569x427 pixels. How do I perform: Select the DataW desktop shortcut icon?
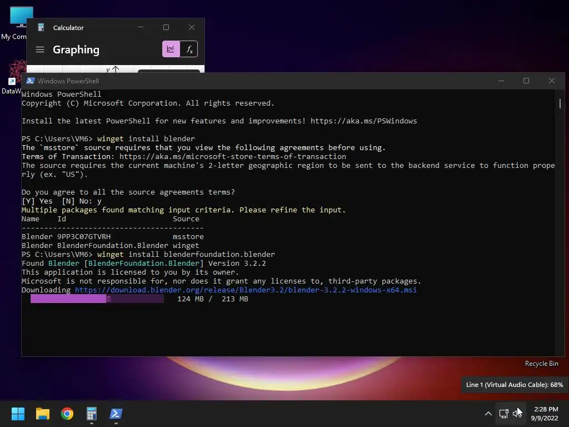point(14,77)
